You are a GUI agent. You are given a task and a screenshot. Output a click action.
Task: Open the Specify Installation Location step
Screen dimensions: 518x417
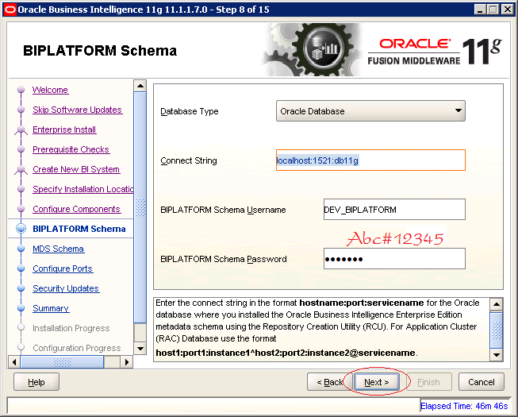coord(83,189)
